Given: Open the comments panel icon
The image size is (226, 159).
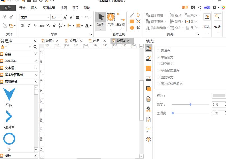Looking at the screenshot, I should pyautogui.click(x=149, y=129).
